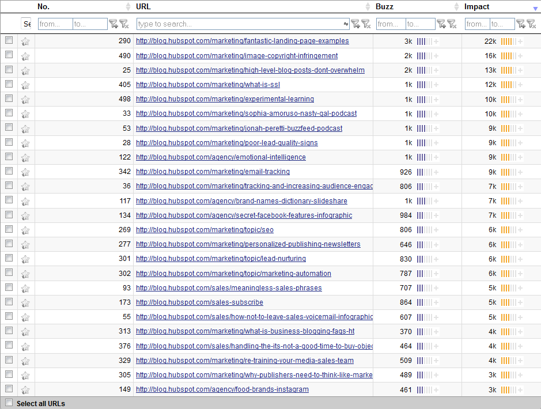
Task: Apply the Impact range filter icon
Action: pyautogui.click(x=521, y=24)
